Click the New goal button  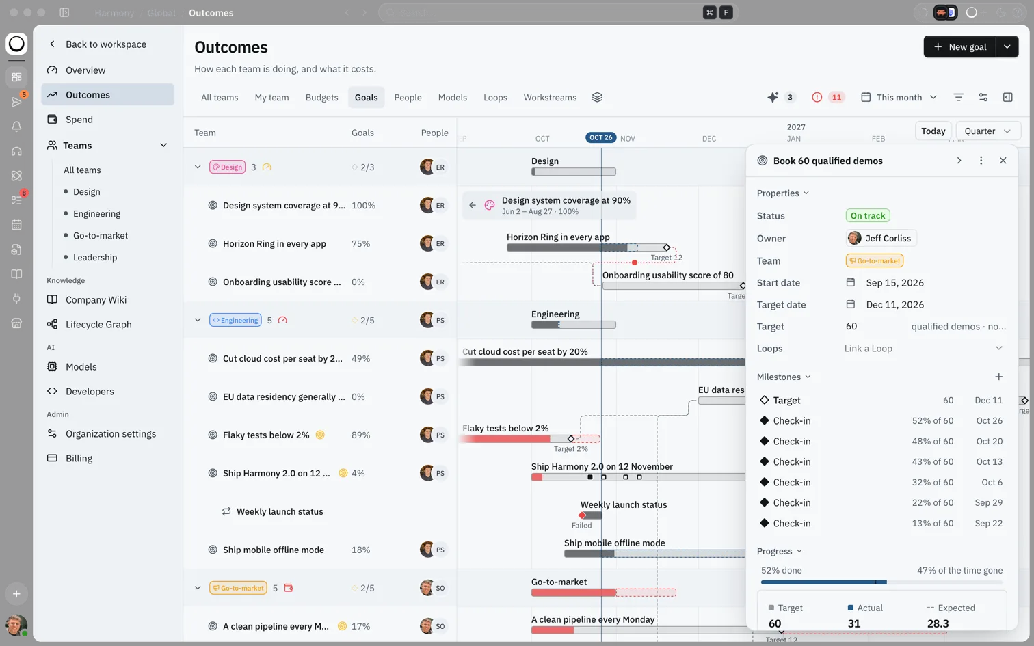(960, 46)
